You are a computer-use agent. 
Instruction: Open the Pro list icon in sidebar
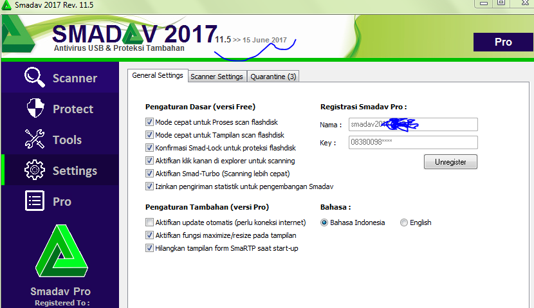click(x=34, y=201)
